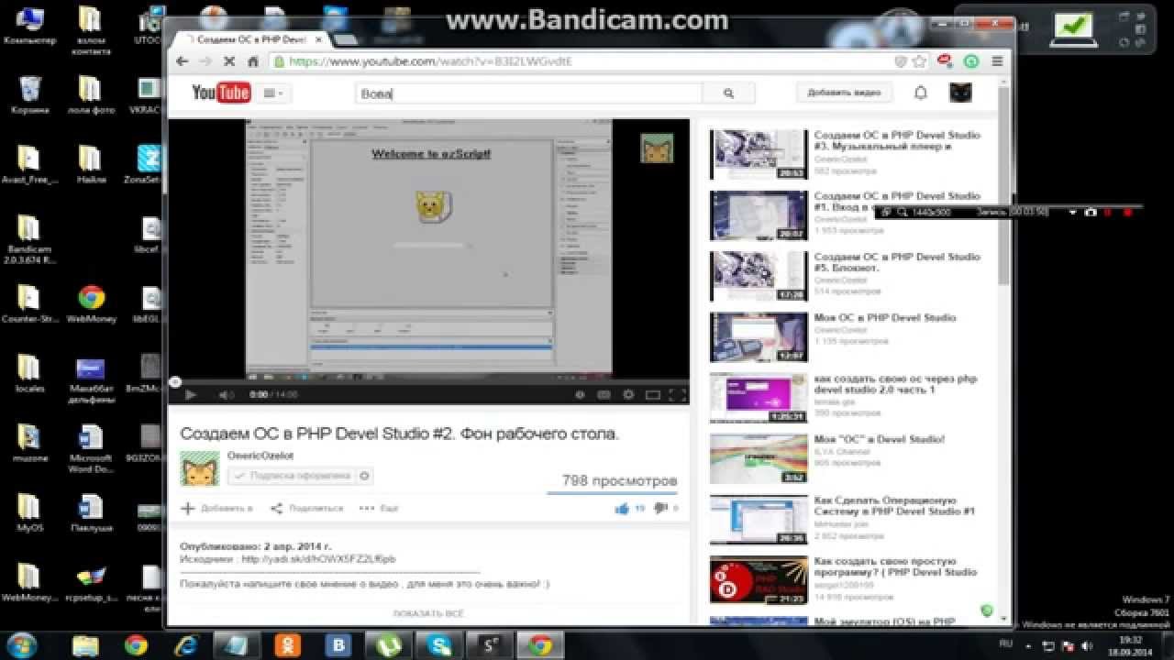The width and height of the screenshot is (1174, 660).
Task: Open the YouTube guide menu dropdown
Action: coord(273,93)
